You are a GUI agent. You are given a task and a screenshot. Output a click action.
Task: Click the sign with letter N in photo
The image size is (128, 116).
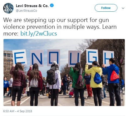37,58
